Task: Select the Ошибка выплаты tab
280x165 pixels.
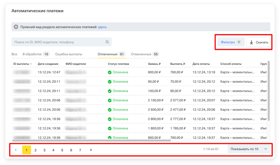Action: pyautogui.click(x=69, y=54)
